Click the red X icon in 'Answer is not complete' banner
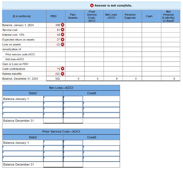Viewport: 183px width, 169px height. 92,5
